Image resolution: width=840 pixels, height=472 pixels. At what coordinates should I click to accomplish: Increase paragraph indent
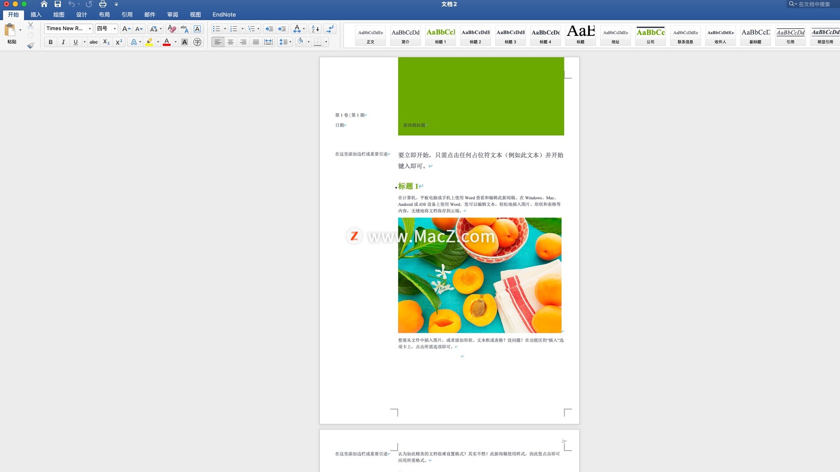pyautogui.click(x=282, y=29)
